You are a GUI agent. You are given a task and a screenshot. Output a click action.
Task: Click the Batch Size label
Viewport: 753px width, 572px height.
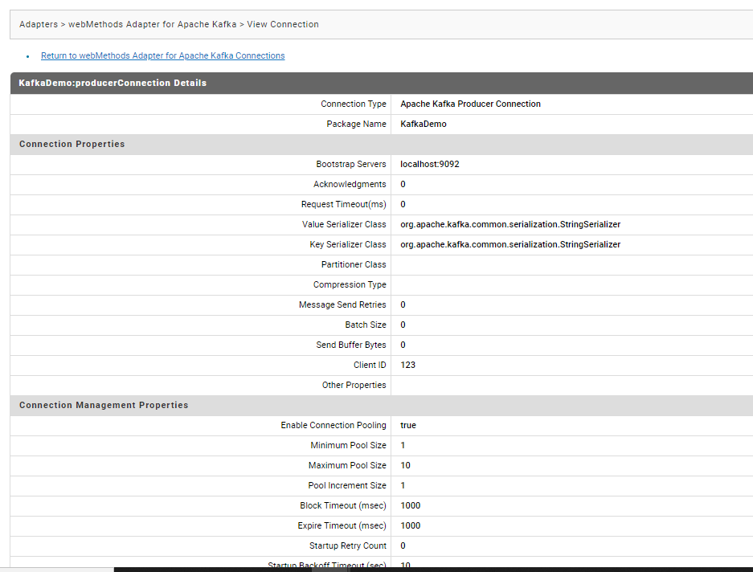tap(366, 325)
